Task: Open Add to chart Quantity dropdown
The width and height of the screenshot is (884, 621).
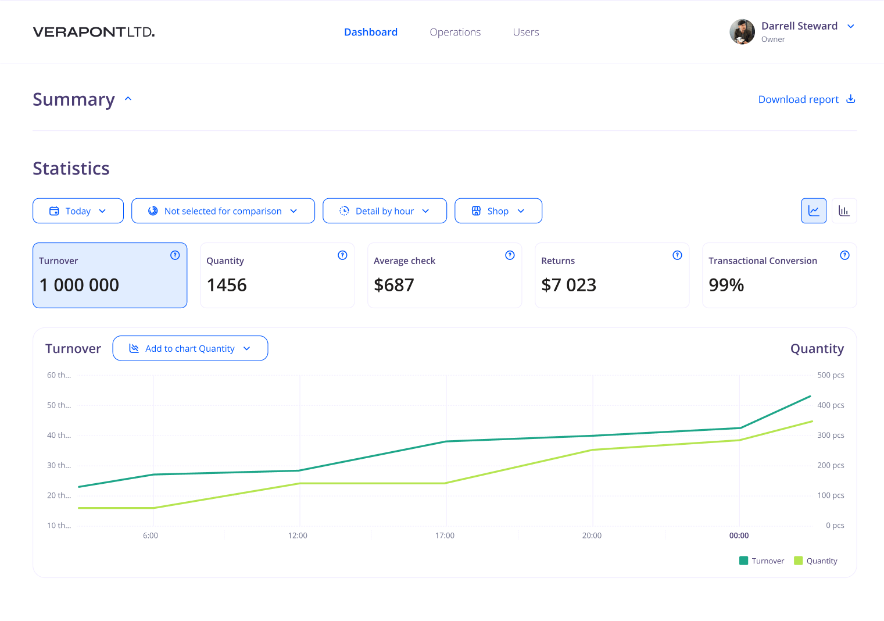Action: click(190, 348)
